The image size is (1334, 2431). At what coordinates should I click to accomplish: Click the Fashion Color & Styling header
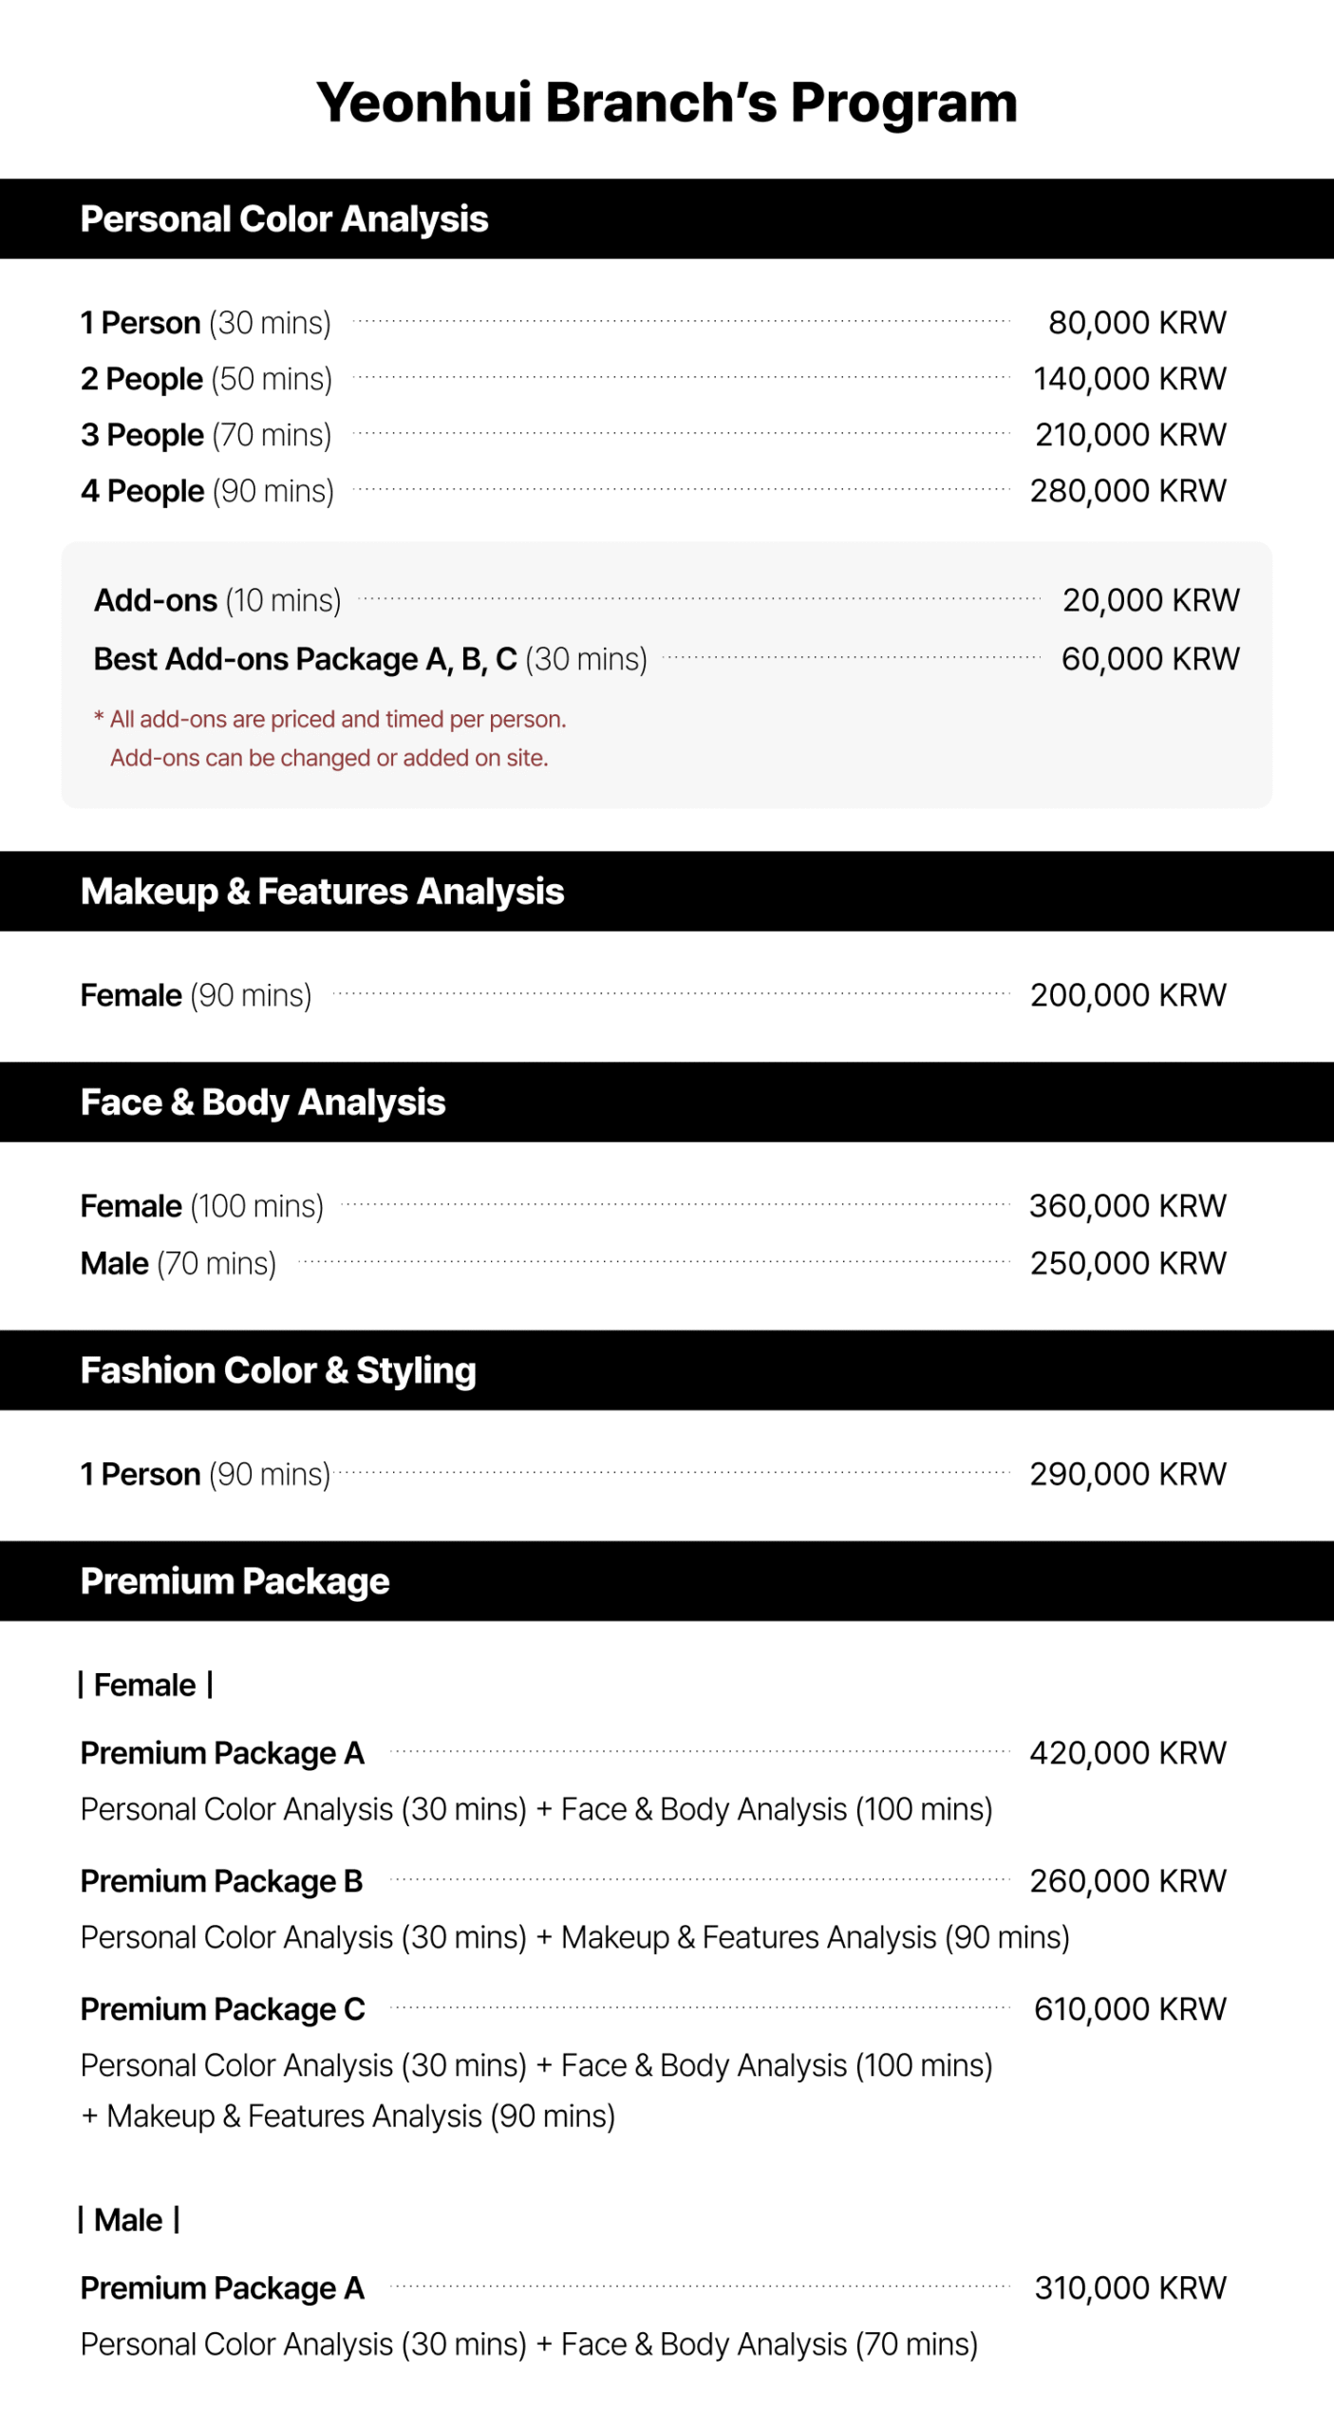click(x=278, y=1370)
